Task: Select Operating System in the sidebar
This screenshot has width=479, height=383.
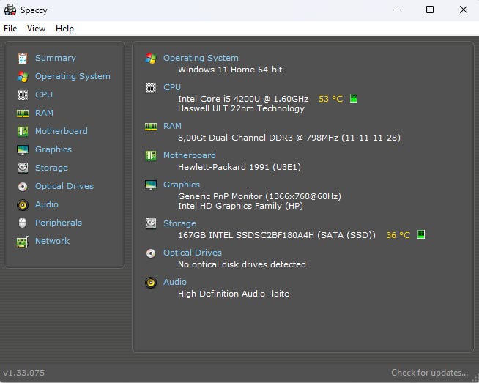Action: pyautogui.click(x=73, y=76)
